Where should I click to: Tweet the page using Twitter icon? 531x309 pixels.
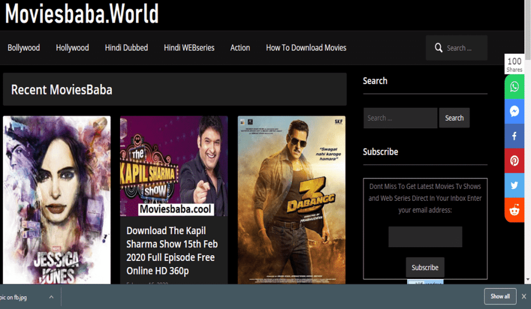click(514, 185)
